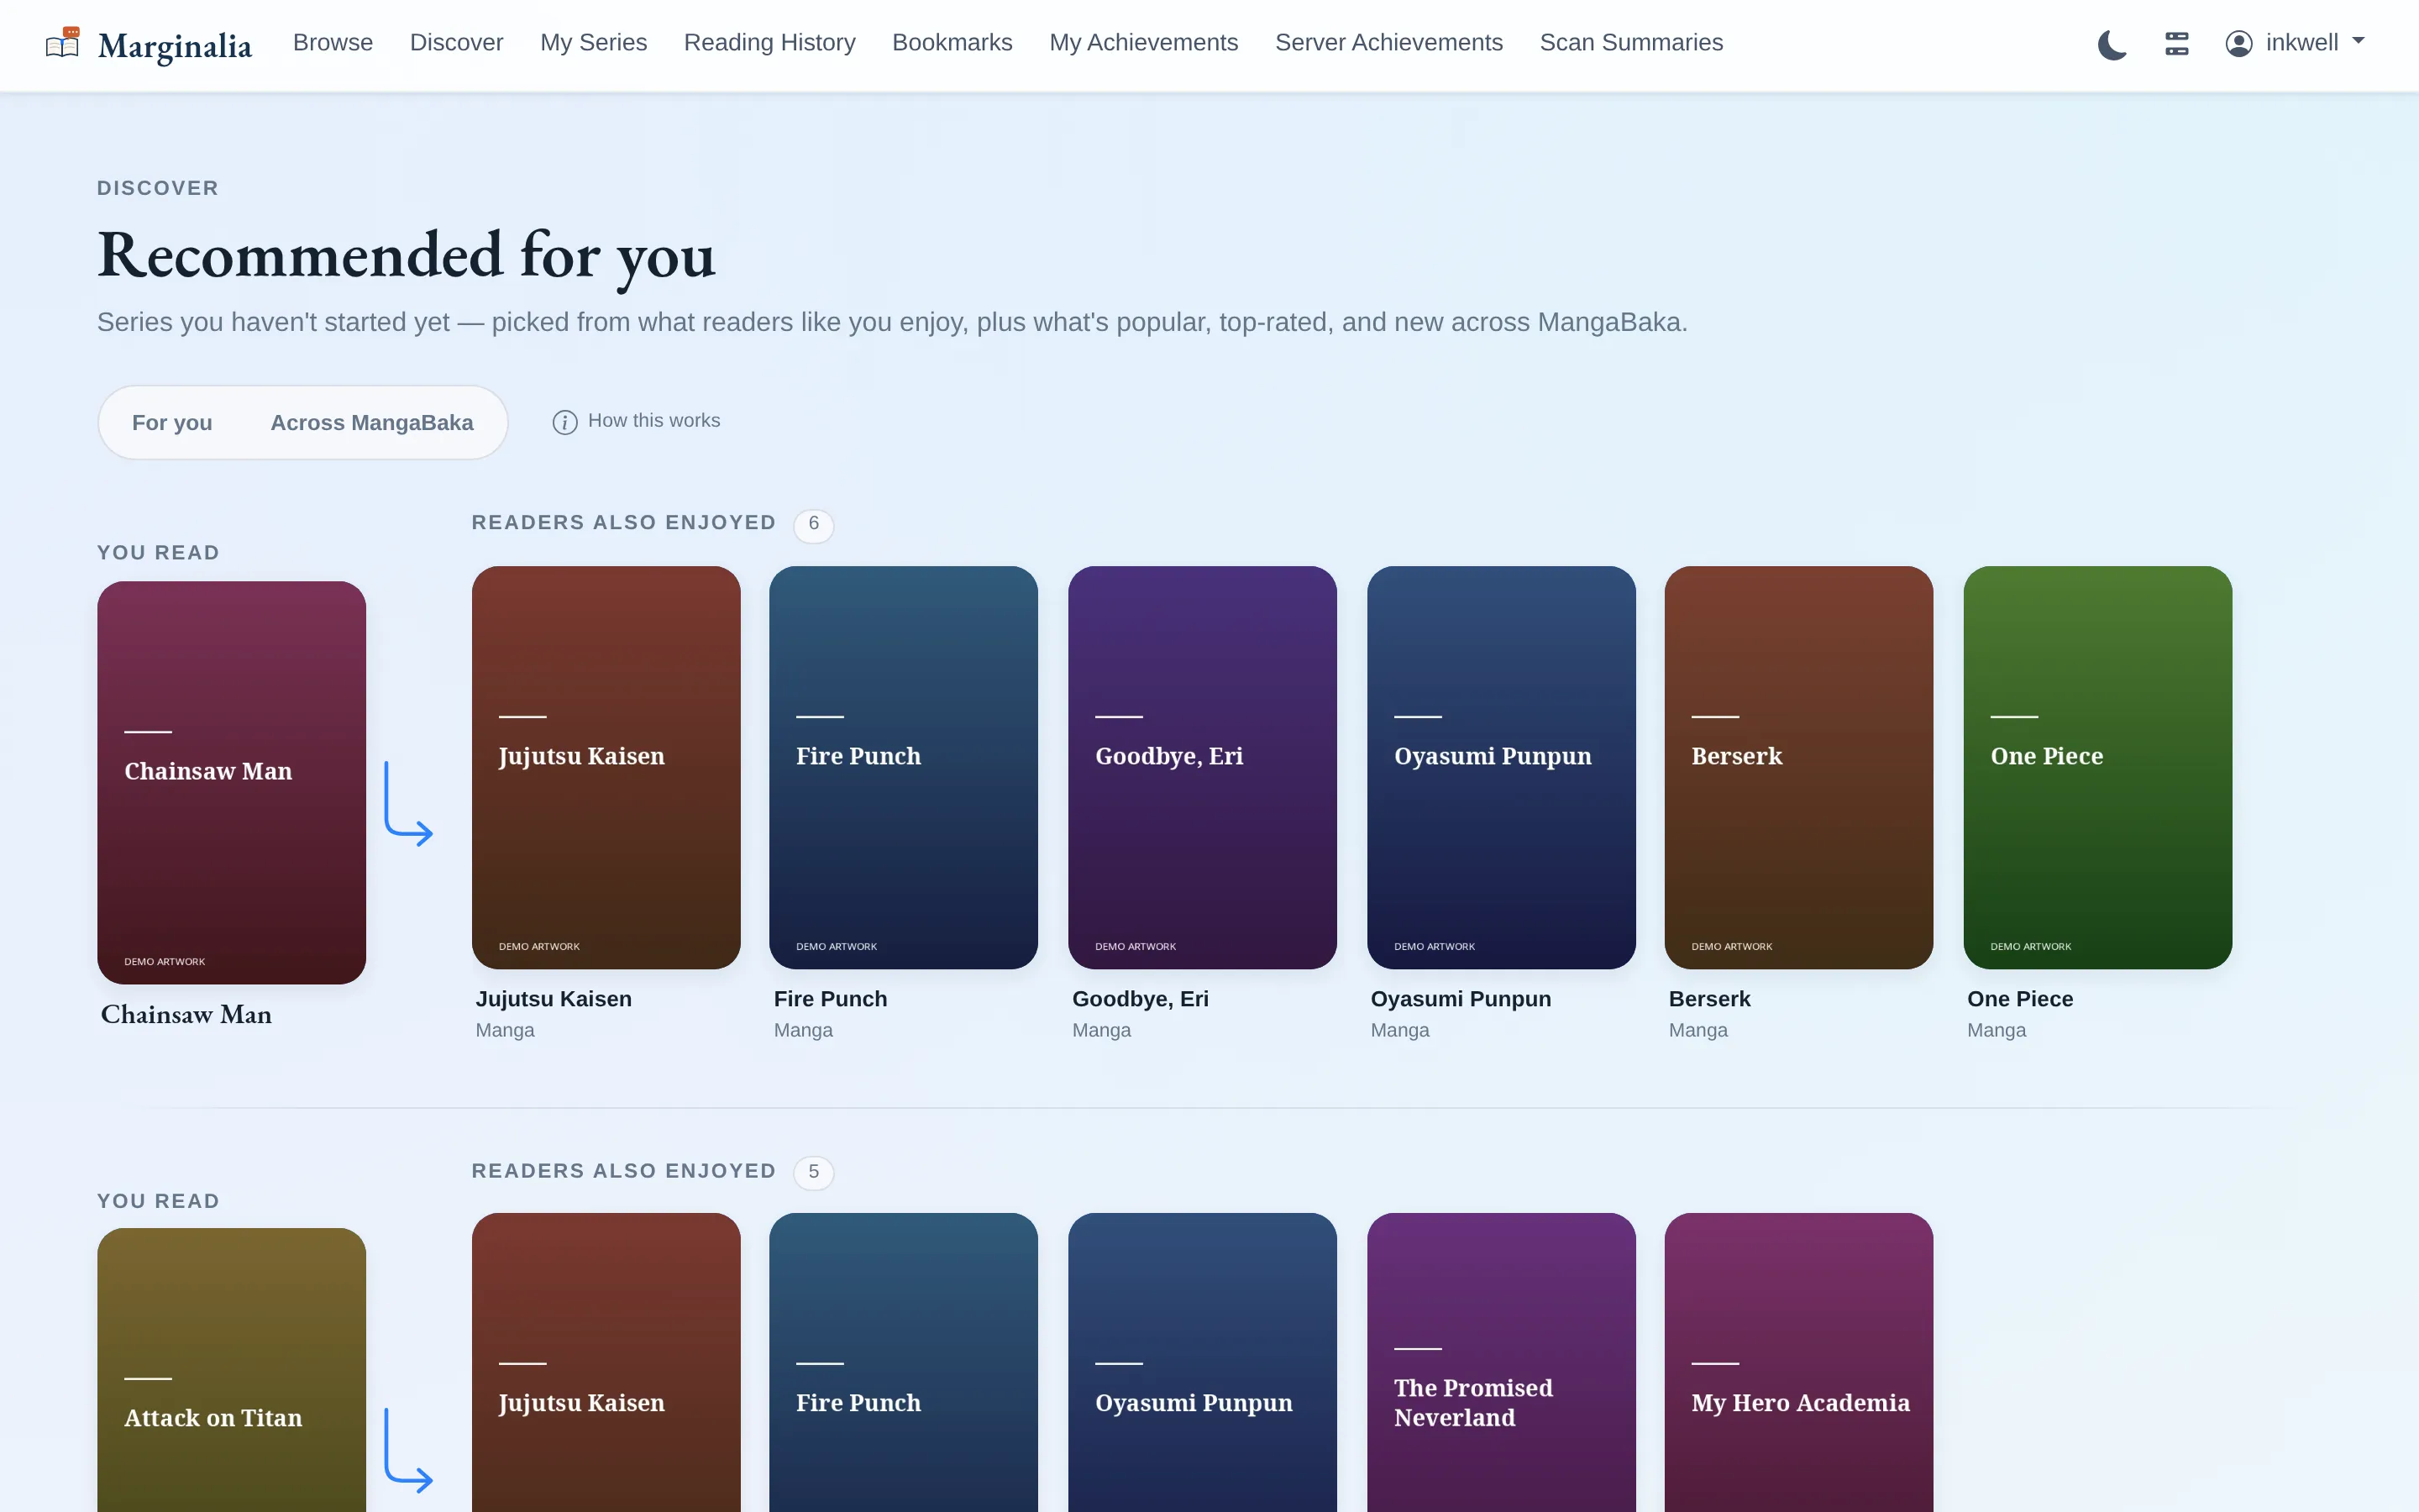Open My Series page
Screen dimensions: 2419x1512
(594, 43)
